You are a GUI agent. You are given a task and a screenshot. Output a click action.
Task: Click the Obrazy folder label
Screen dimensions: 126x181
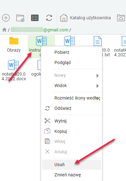[14, 50]
